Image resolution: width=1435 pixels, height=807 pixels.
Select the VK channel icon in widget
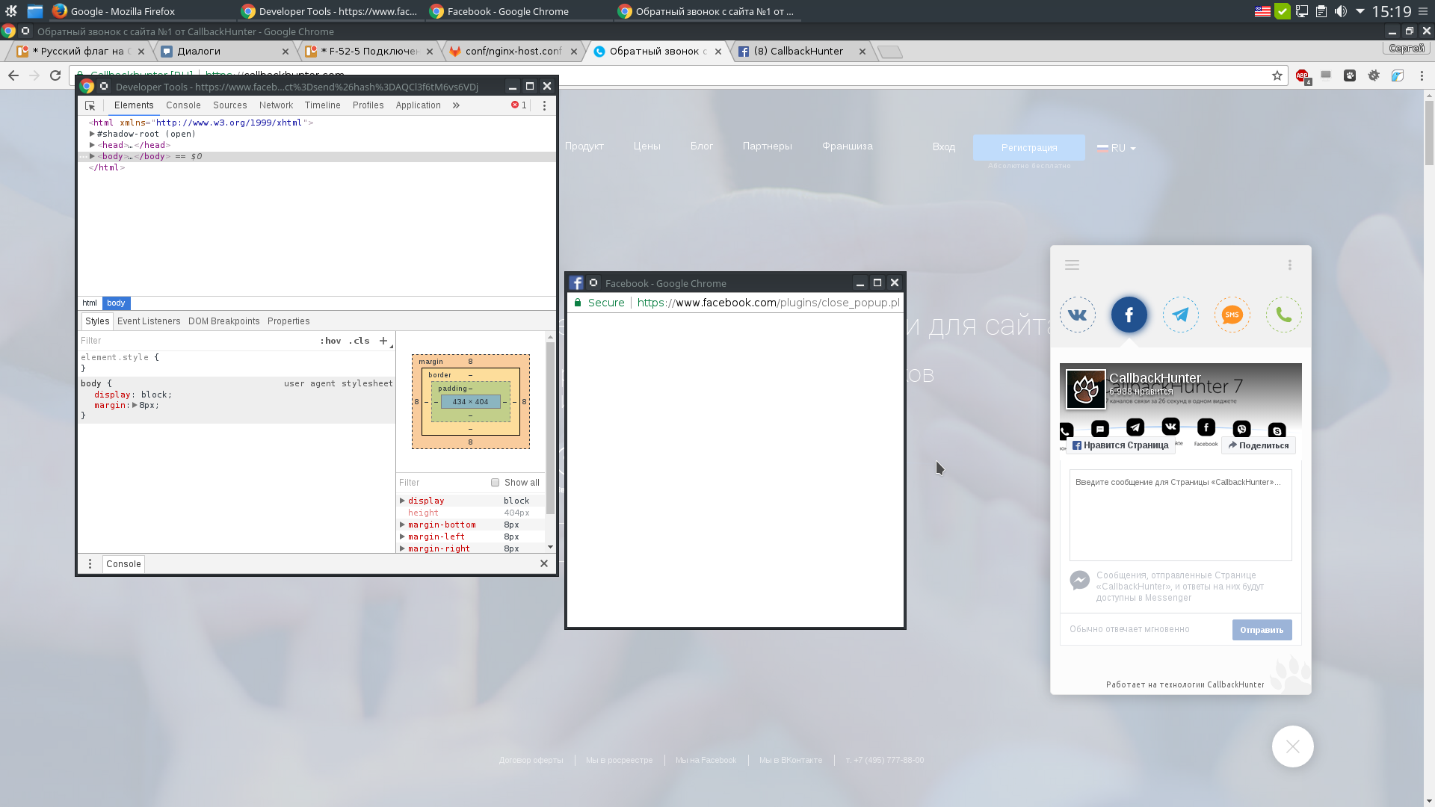[x=1077, y=315]
